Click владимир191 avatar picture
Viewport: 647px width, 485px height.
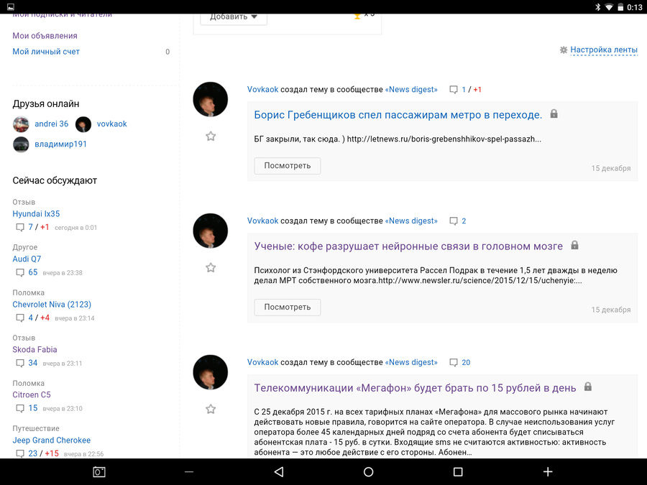coord(21,144)
